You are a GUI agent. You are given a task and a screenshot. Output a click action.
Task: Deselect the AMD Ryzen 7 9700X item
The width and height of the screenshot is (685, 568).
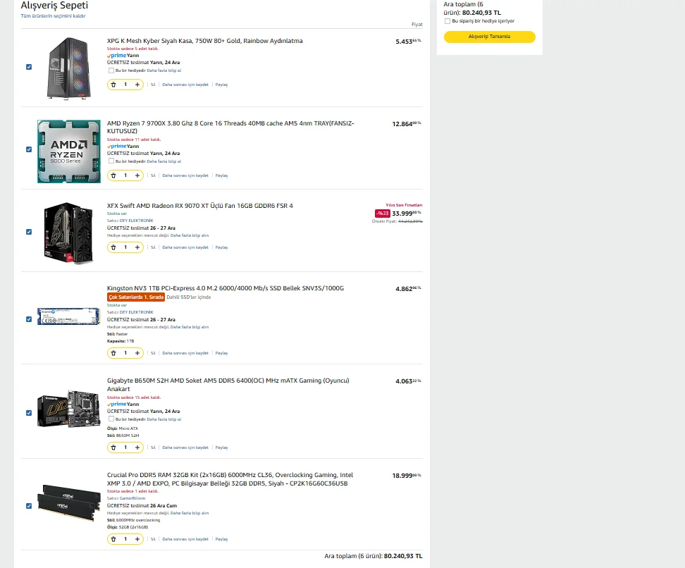point(29,149)
